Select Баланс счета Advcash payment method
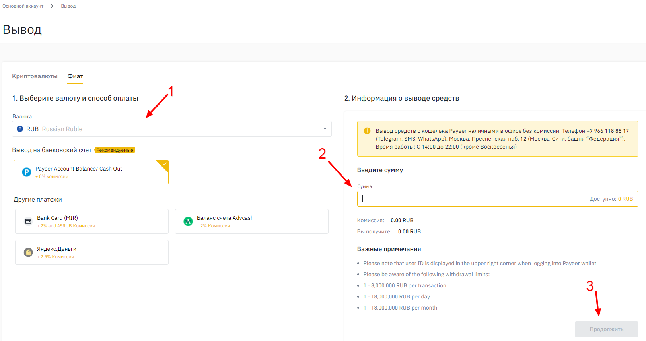The width and height of the screenshot is (646, 341). pos(251,221)
